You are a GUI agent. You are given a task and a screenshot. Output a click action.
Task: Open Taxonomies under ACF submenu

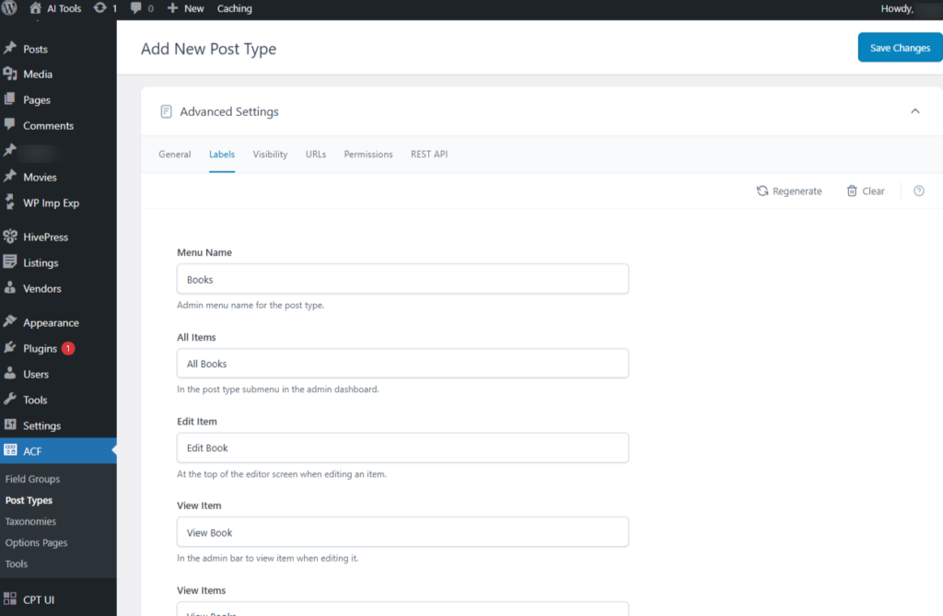click(x=30, y=521)
